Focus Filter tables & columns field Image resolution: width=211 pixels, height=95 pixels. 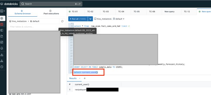(x=34, y=27)
